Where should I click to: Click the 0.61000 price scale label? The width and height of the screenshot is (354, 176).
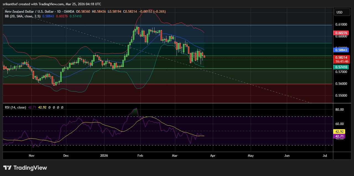342,25
